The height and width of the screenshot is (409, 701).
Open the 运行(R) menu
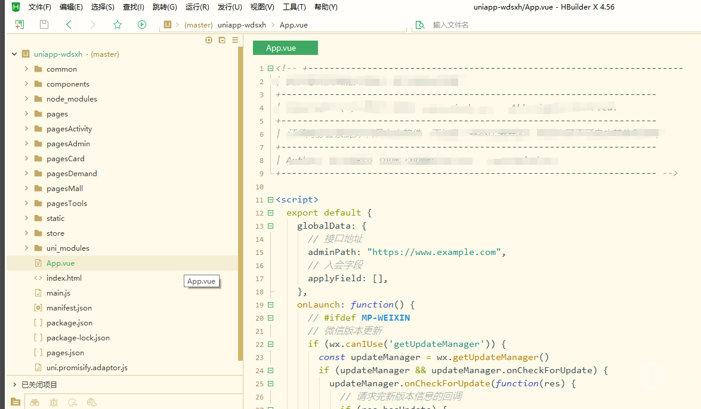click(x=197, y=7)
